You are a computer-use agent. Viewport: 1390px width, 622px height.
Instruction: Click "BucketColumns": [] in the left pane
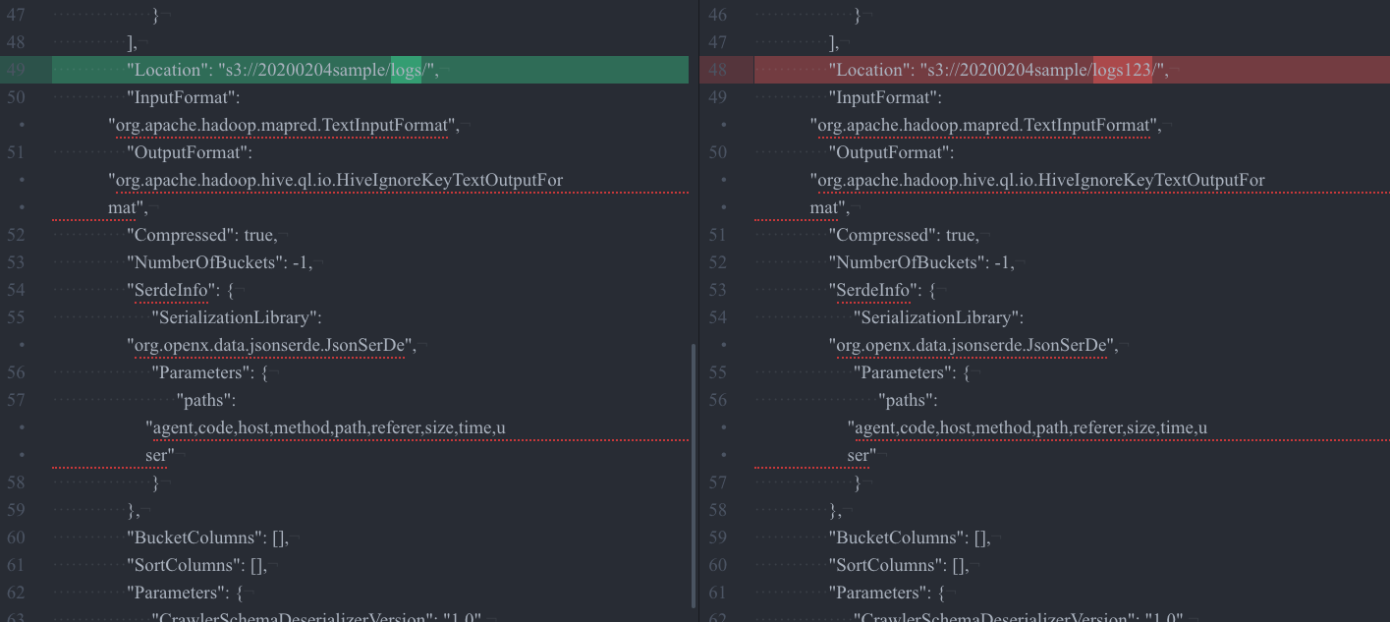pyautogui.click(x=207, y=537)
